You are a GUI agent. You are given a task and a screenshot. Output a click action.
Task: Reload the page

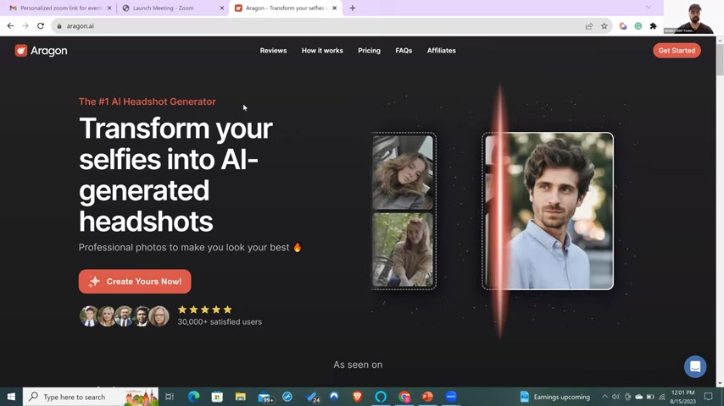pos(40,26)
